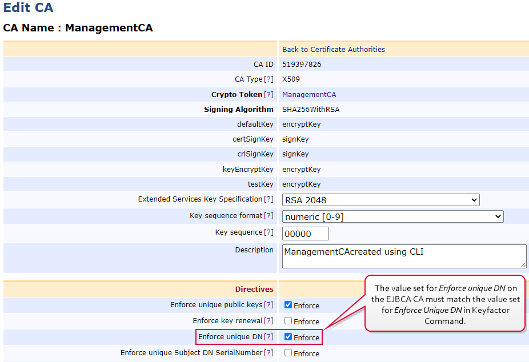Open Back to Certificate Authorities link
This screenshot has width=529, height=362.
tap(333, 50)
